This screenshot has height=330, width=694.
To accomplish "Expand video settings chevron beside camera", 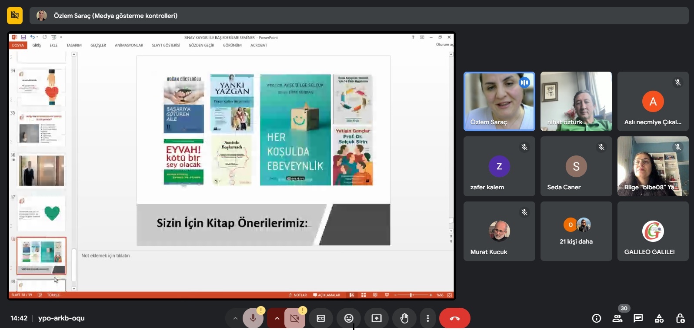I will coord(277,318).
